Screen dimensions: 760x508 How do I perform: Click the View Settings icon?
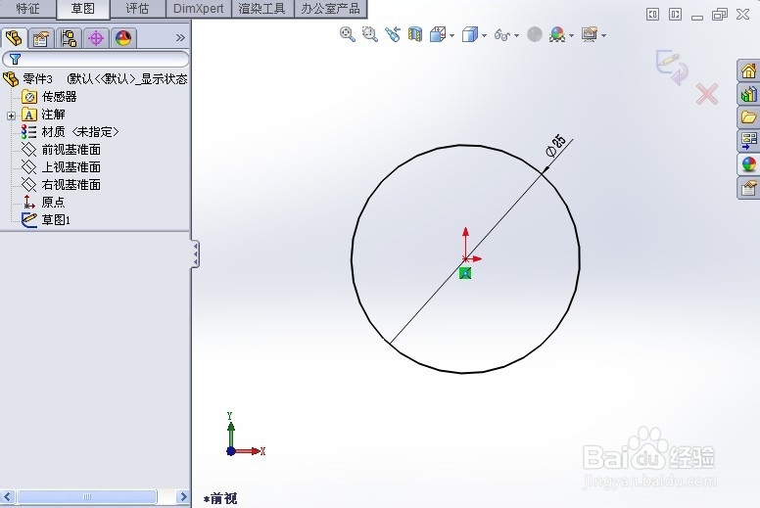point(590,34)
